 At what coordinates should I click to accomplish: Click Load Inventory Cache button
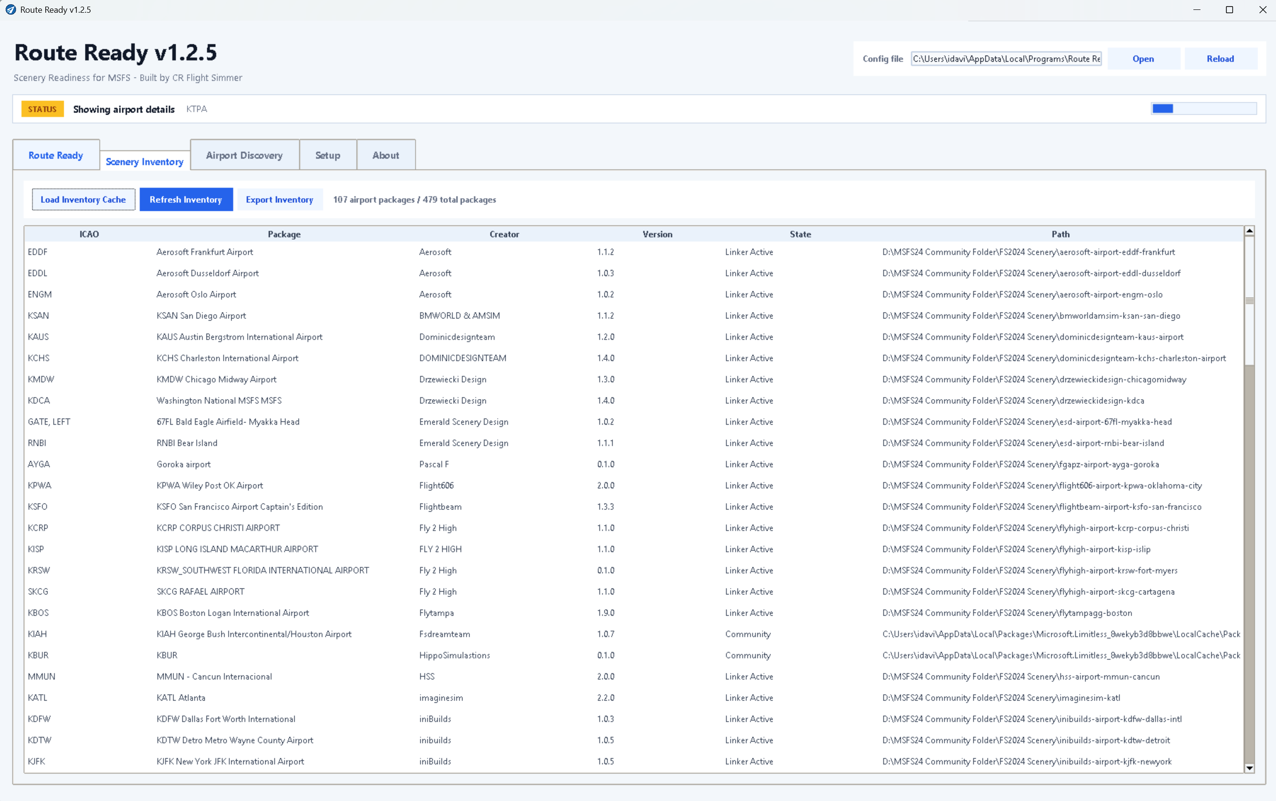click(x=83, y=200)
